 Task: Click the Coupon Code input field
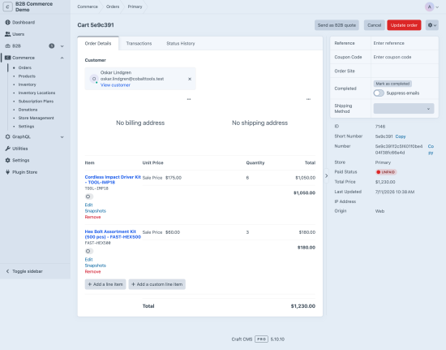tap(405, 57)
